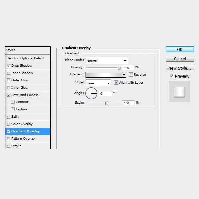Uncheck the Drop Shadow checkbox
Viewport: 199px width, 199px height.
[8, 66]
